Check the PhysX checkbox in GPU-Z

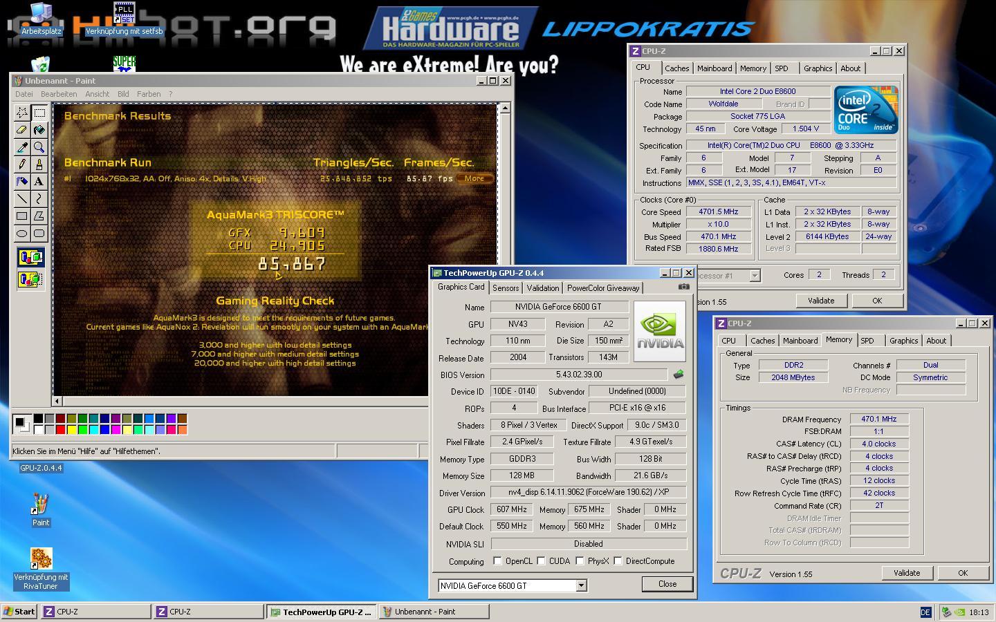point(580,560)
